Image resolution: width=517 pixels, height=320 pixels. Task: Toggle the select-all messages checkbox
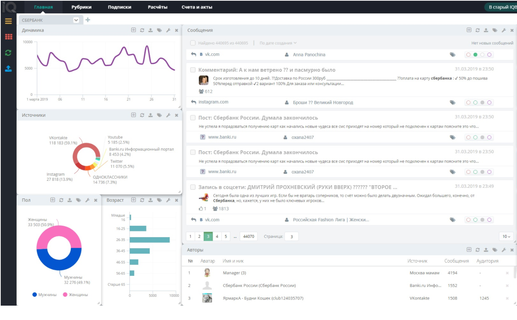192,43
